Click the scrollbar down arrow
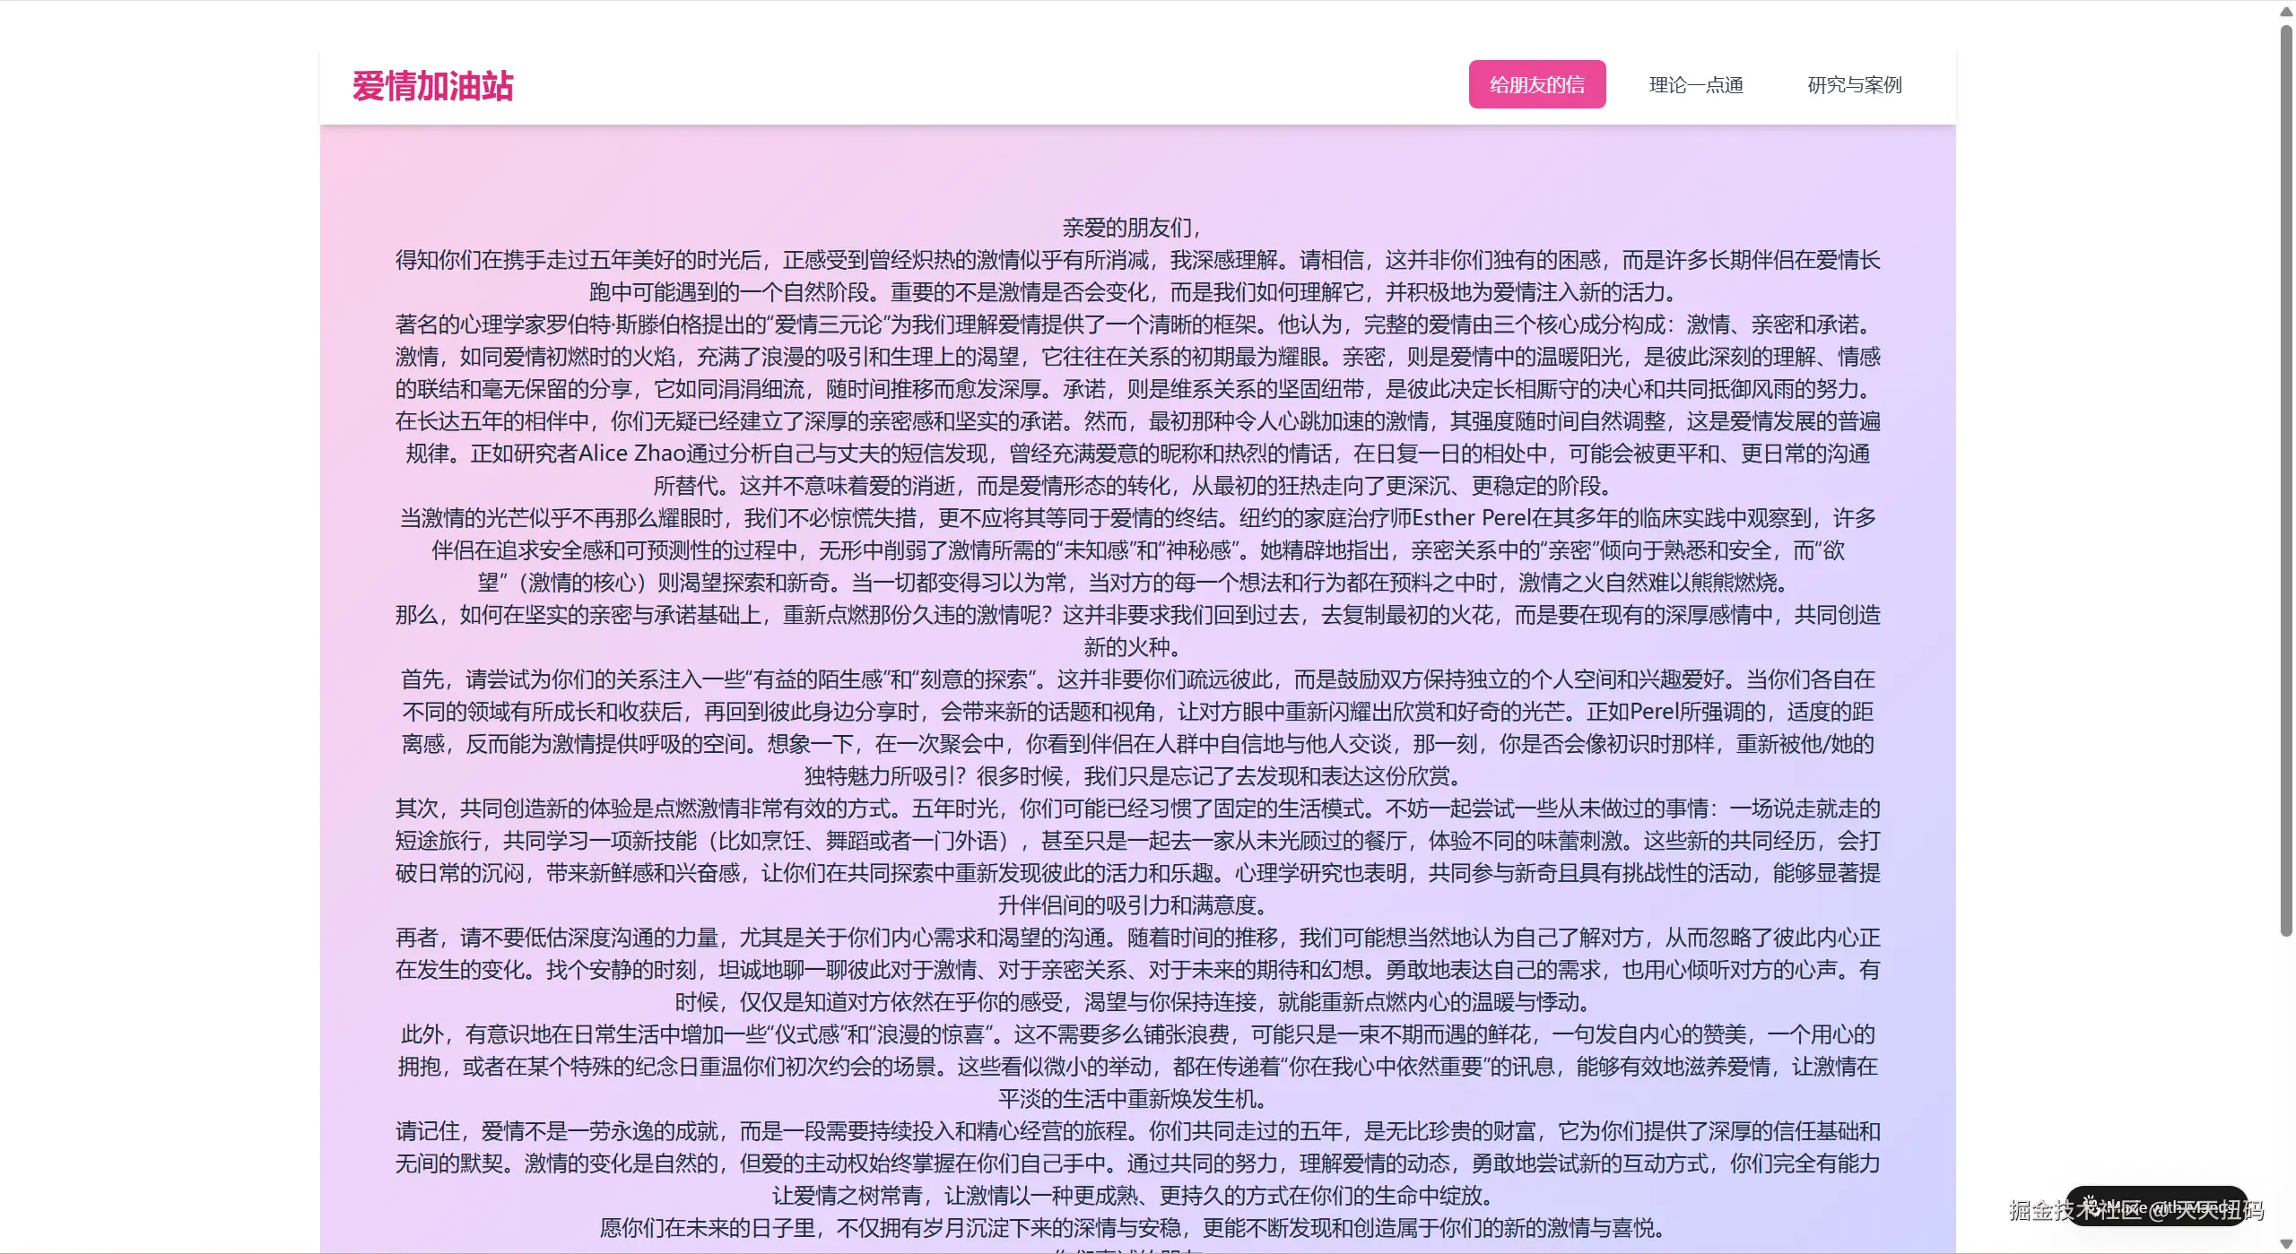 [2286, 1243]
